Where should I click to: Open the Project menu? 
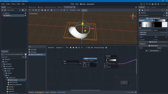(8, 4)
